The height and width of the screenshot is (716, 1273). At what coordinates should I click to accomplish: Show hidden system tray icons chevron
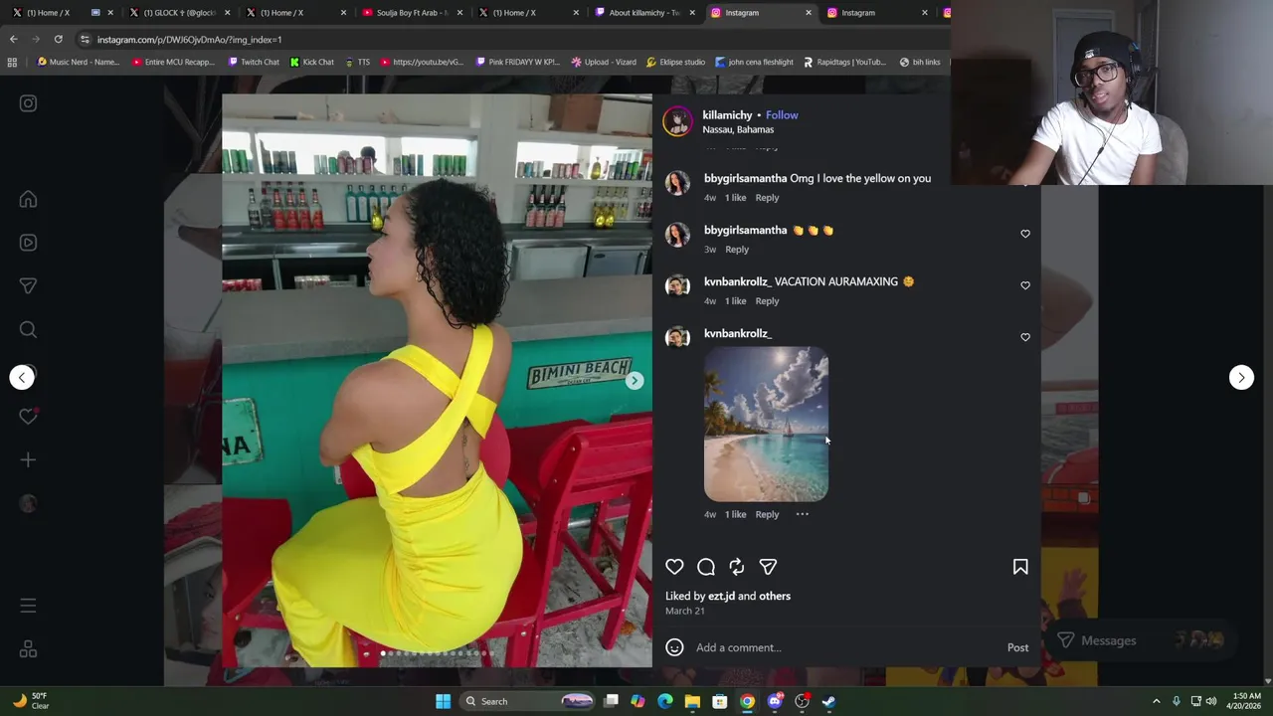(1156, 701)
